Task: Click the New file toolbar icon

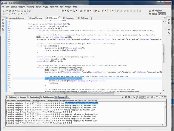Action: (x=4, y=11)
